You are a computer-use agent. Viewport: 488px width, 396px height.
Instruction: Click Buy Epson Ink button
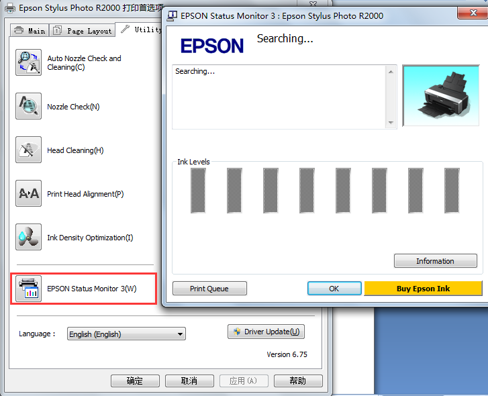tap(423, 289)
